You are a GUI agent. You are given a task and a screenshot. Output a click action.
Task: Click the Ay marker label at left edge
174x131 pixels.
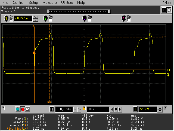click(x=4, y=70)
